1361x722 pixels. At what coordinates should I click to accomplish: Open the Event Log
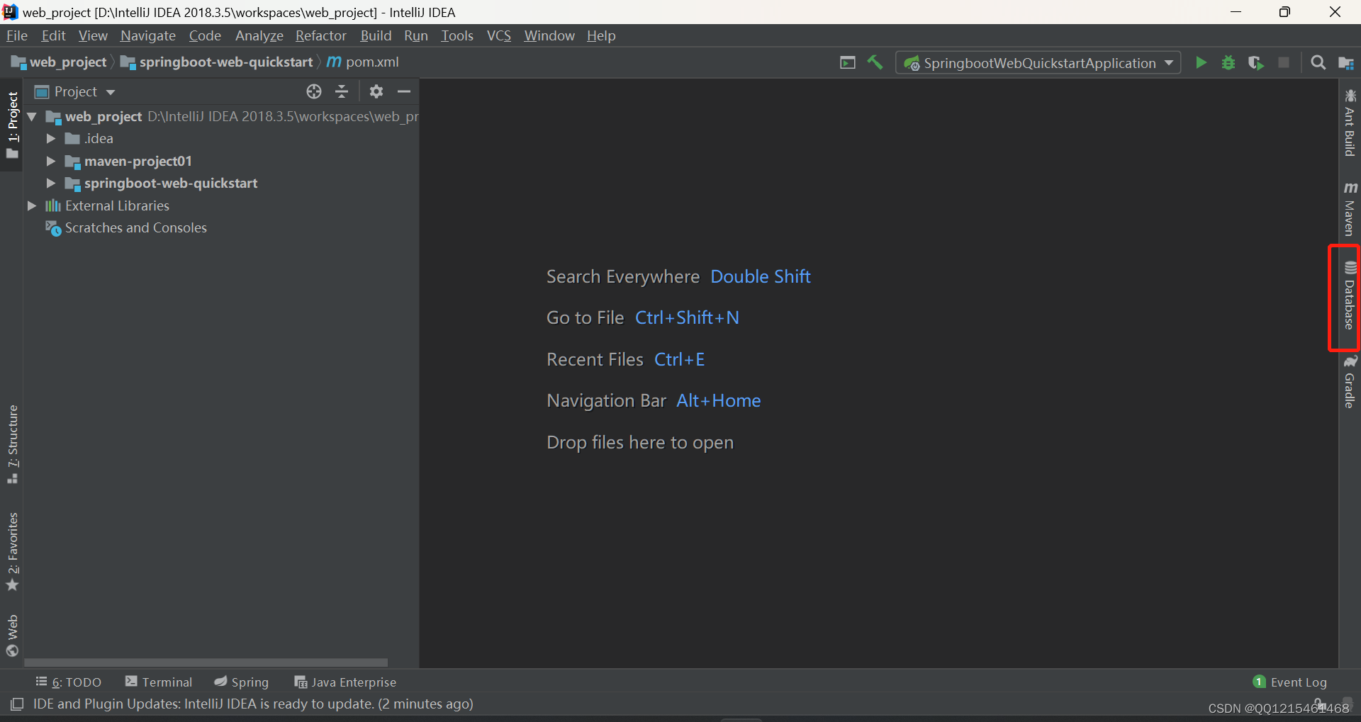(x=1290, y=682)
